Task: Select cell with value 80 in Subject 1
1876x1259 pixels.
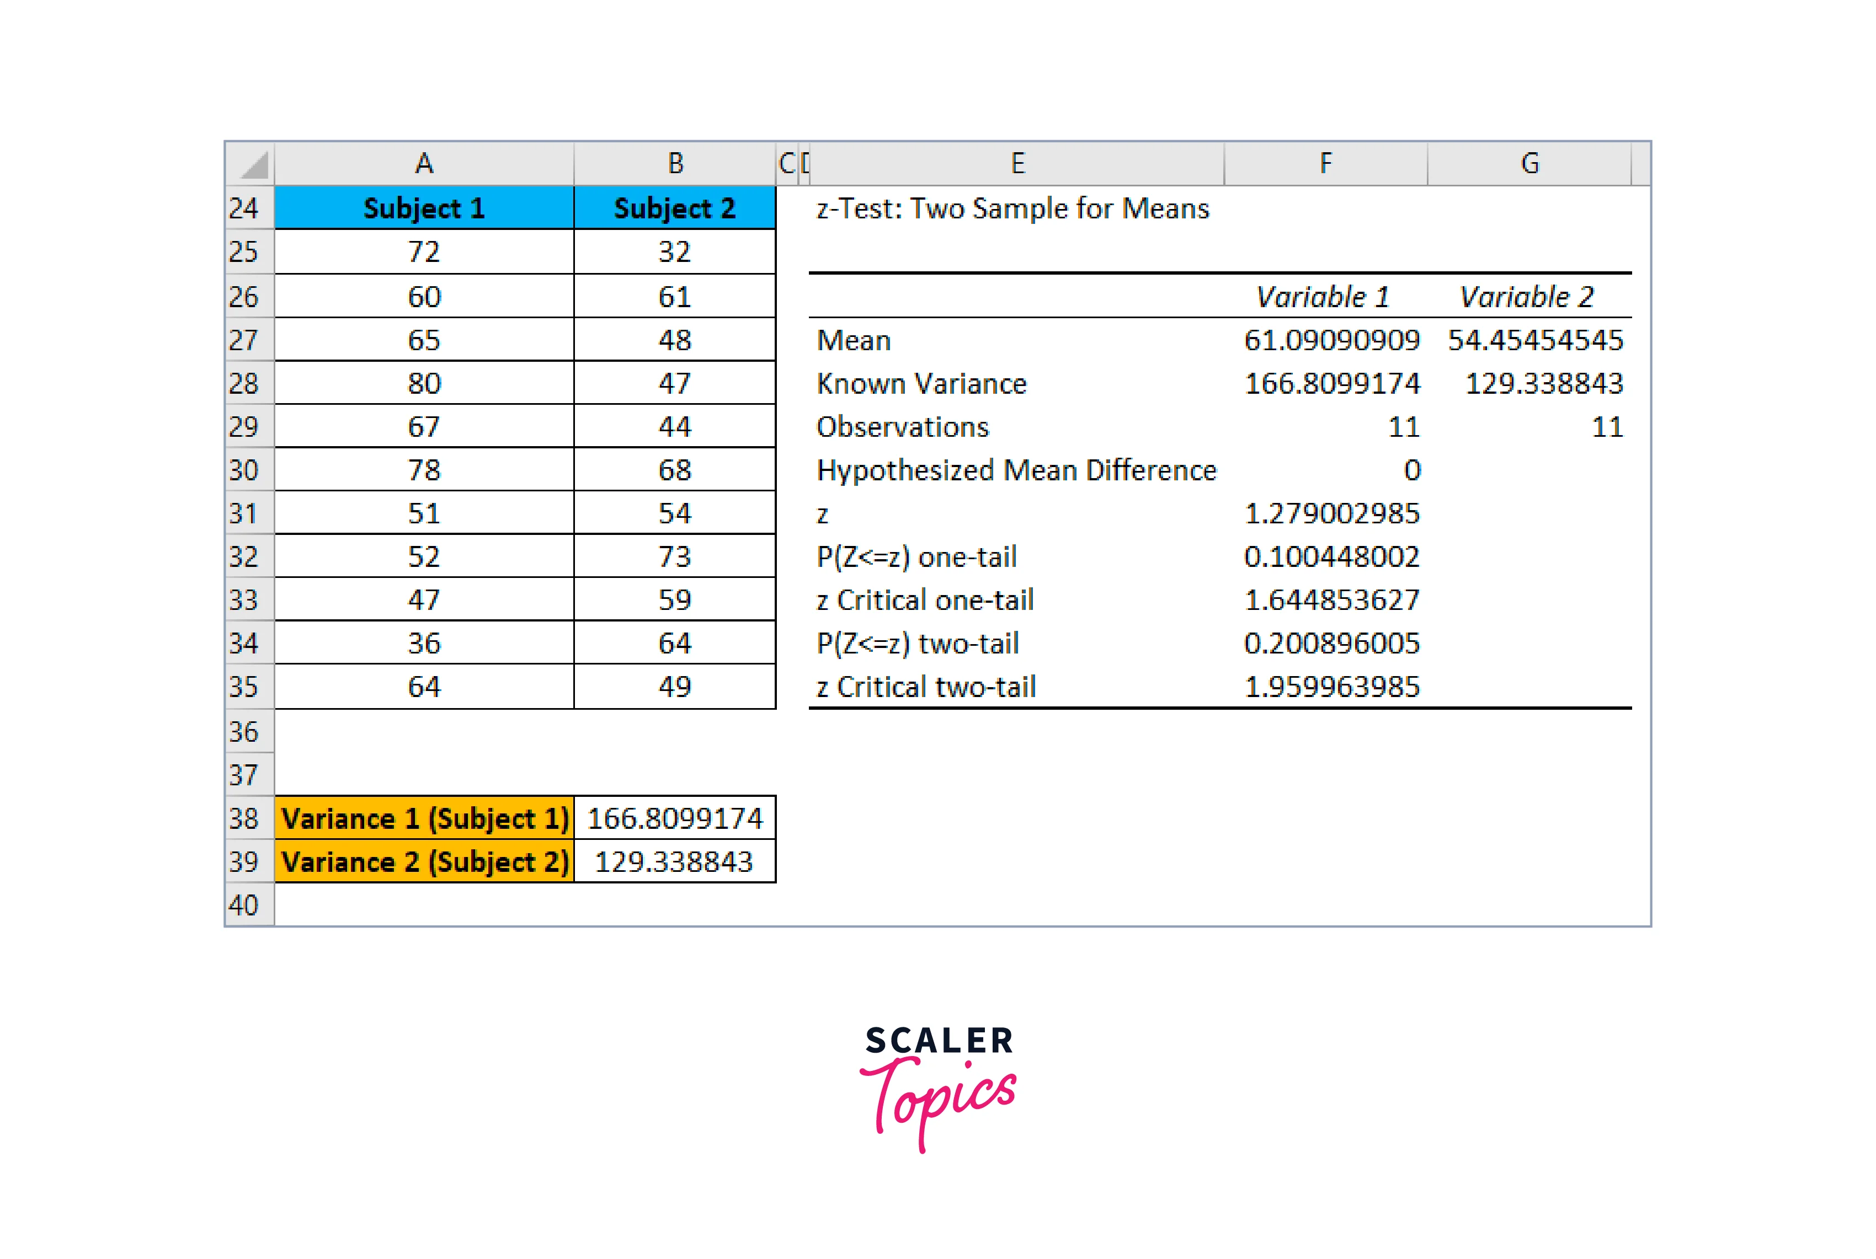Action: pos(424,384)
